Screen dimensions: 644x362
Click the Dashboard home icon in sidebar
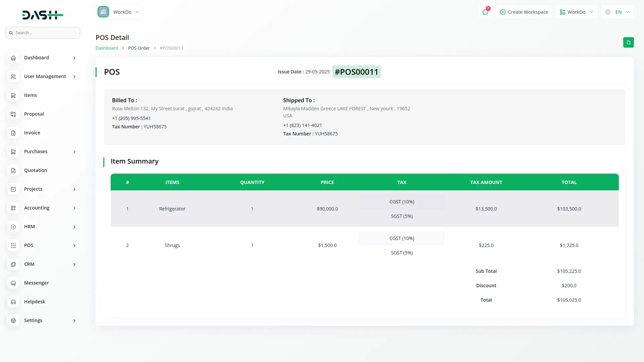pos(13,58)
